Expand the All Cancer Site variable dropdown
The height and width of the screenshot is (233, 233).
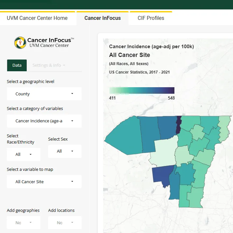(x=44, y=182)
